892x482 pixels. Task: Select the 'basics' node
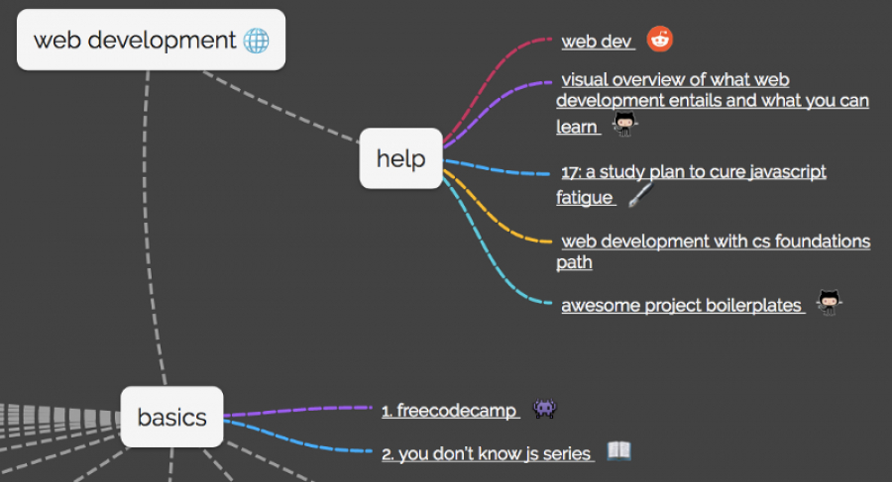tap(171, 418)
